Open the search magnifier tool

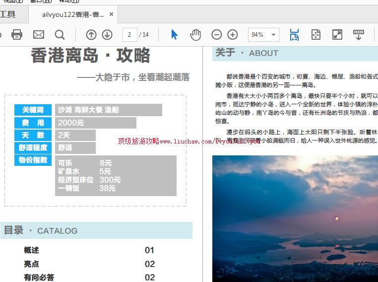(x=60, y=34)
